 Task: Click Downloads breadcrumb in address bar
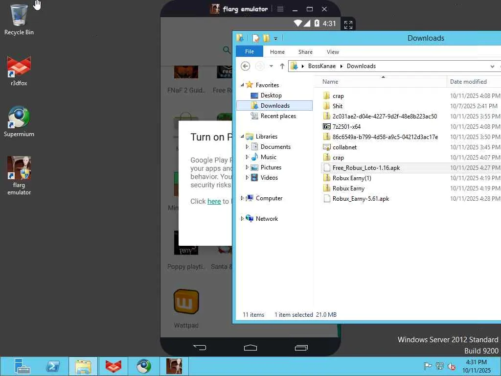[x=361, y=66]
